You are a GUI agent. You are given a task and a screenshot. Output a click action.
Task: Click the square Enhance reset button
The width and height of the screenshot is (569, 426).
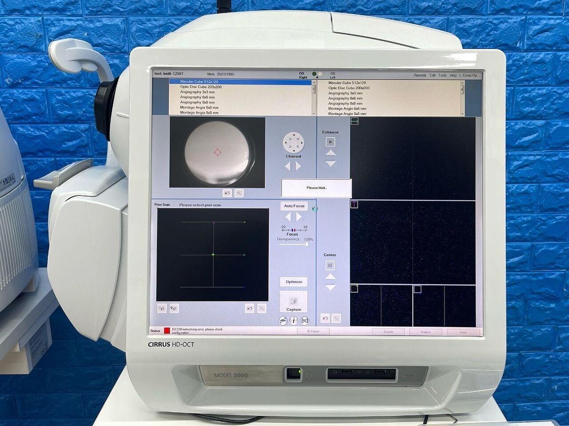pos(330,142)
